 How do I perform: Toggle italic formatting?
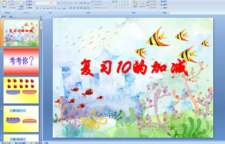[x=40, y=8]
